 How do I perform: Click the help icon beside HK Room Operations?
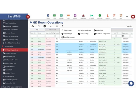point(31,23)
